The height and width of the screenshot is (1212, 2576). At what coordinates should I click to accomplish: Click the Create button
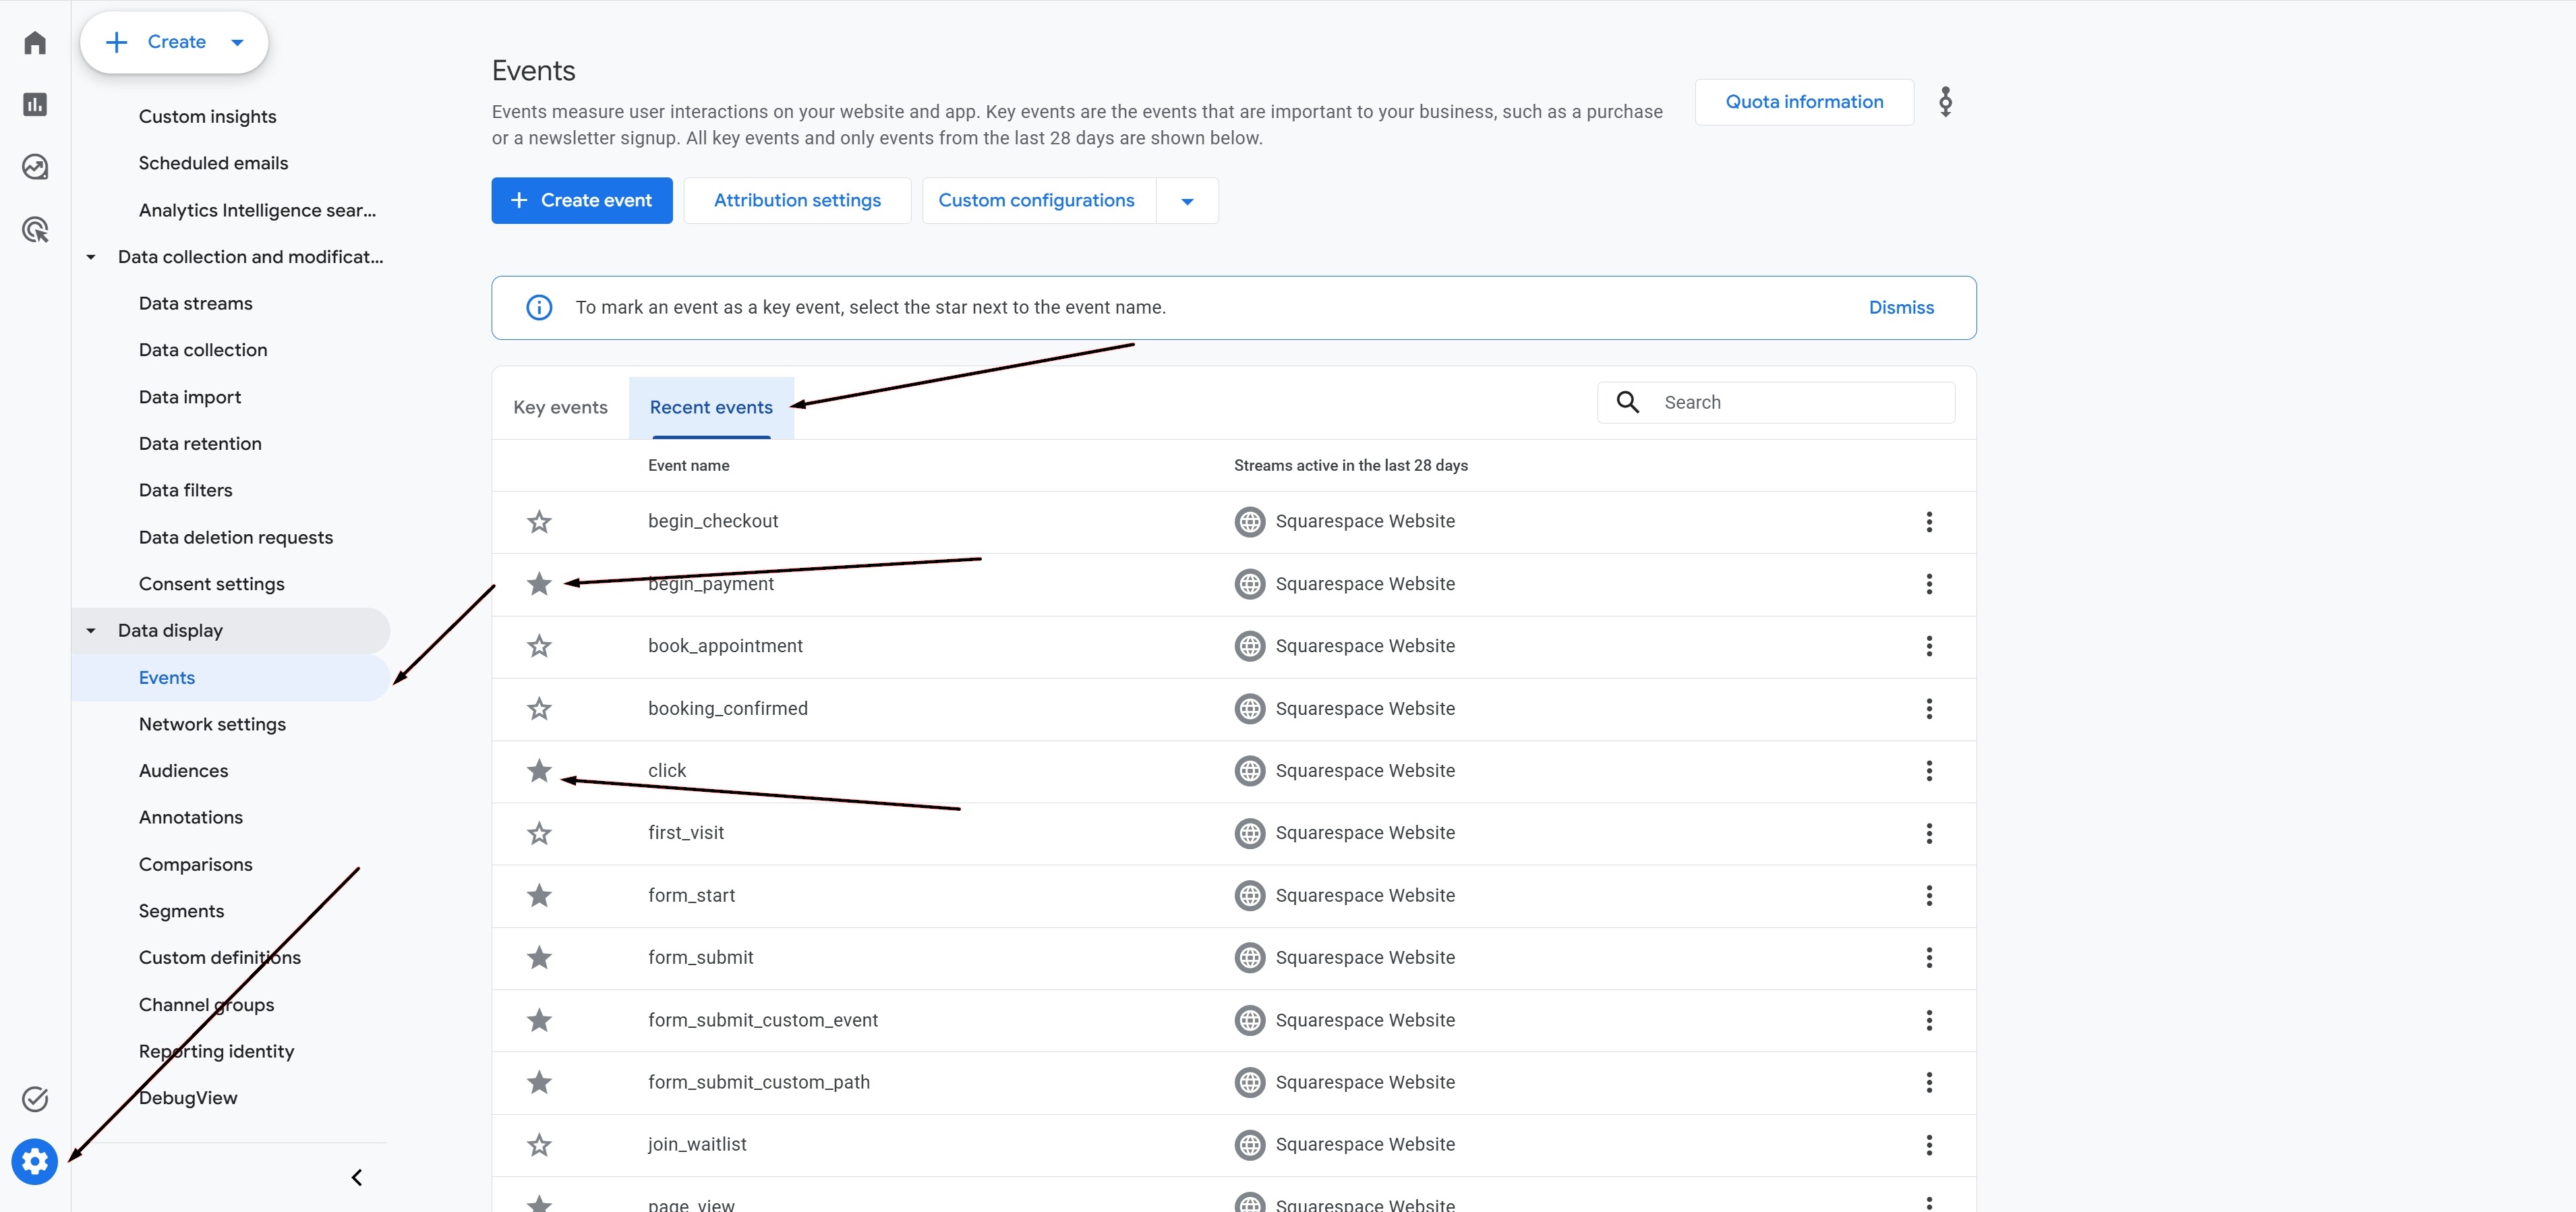tap(174, 42)
